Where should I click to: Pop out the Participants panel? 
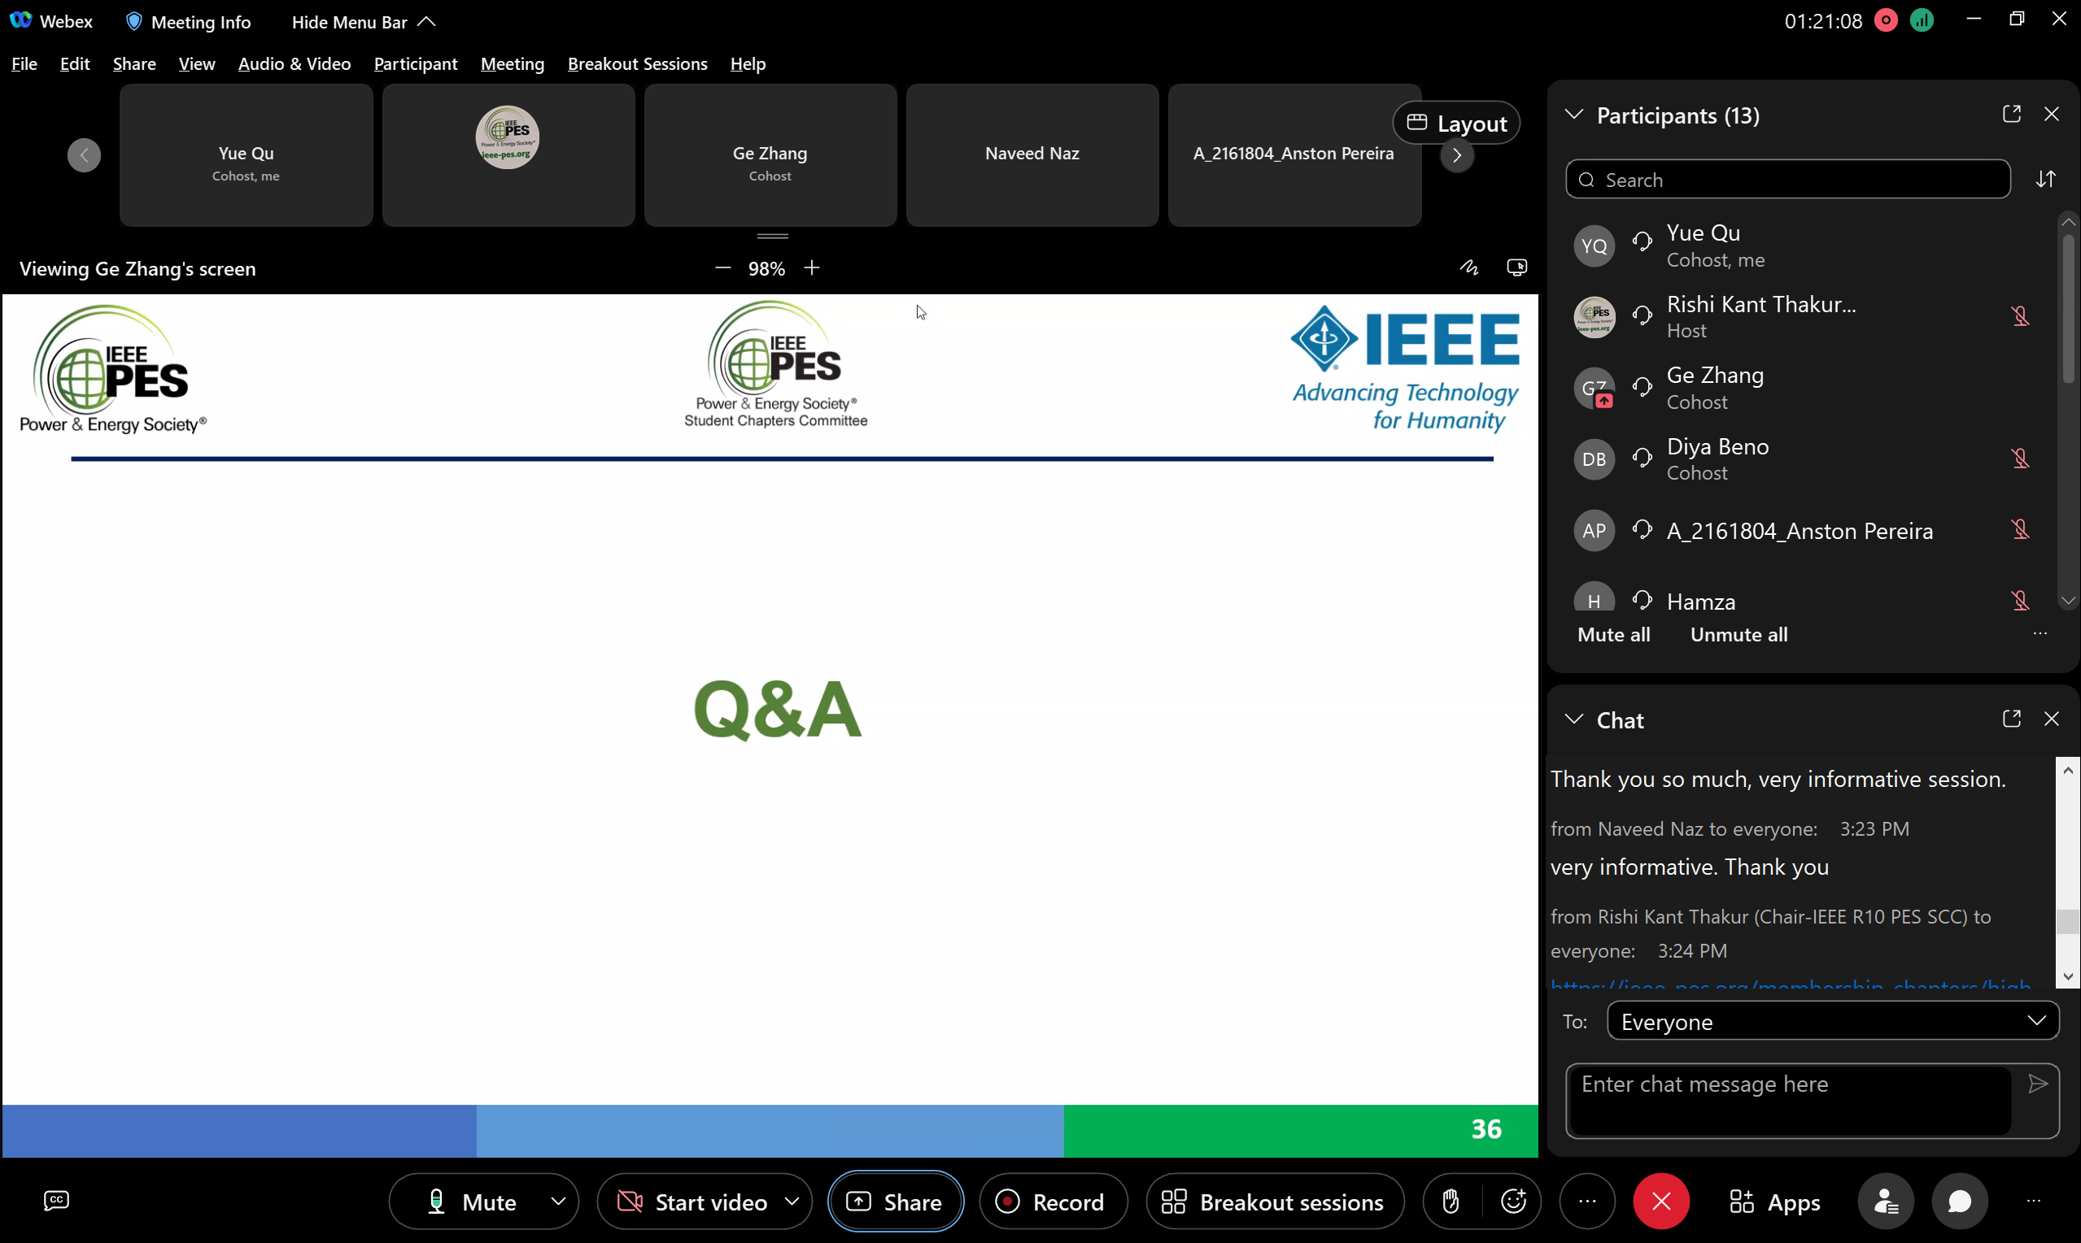pyautogui.click(x=2011, y=114)
